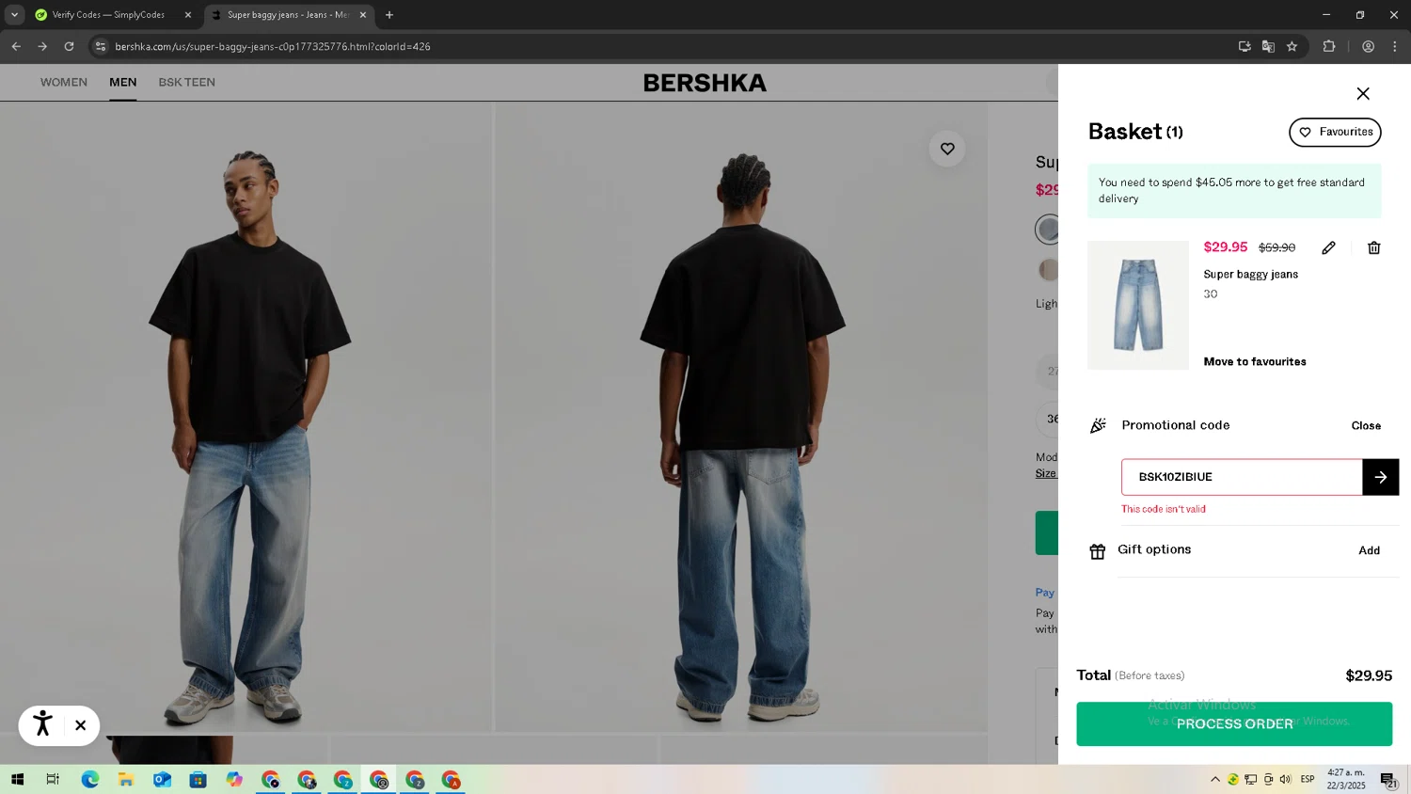Close the Promotional code section

tap(1366, 426)
